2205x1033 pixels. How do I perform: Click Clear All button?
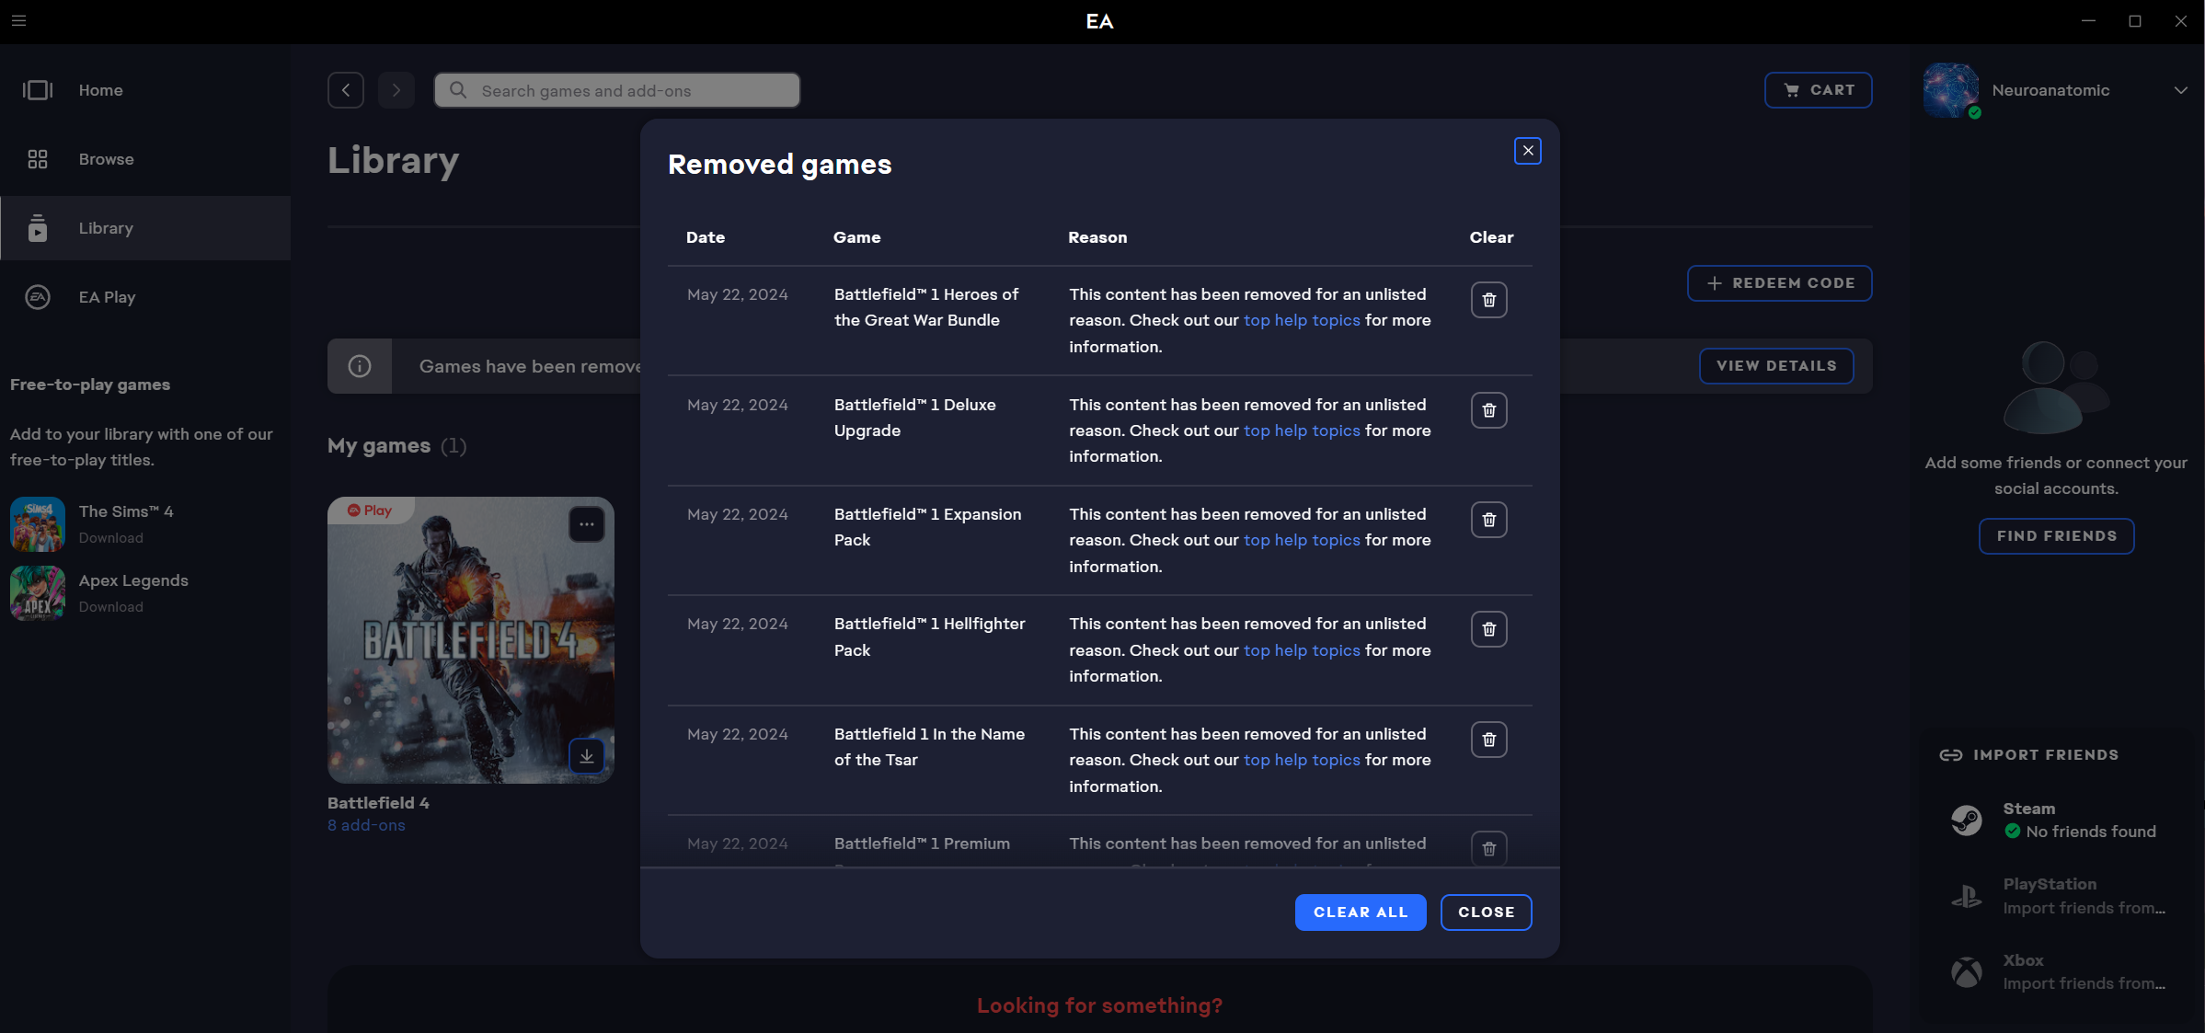pyautogui.click(x=1361, y=912)
